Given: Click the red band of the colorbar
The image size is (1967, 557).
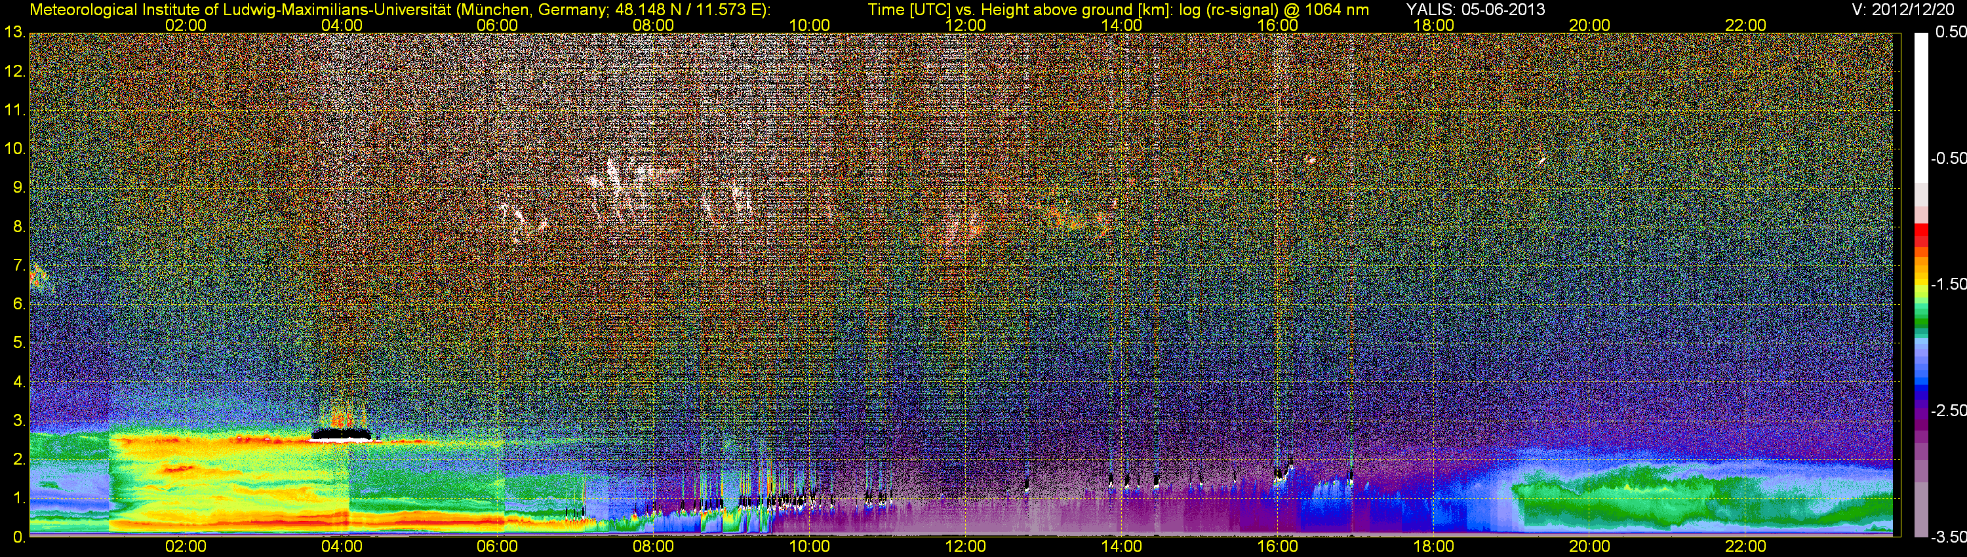Looking at the screenshot, I should 1920,234.
